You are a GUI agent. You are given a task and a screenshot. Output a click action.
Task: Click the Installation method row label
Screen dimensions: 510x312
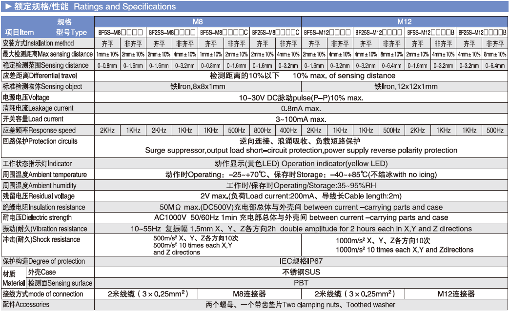click(x=39, y=43)
